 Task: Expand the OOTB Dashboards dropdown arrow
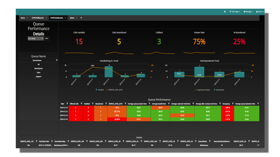[65, 18]
